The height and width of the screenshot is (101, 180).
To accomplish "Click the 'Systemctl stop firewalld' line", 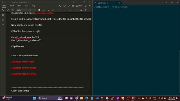I will click(24, 74).
